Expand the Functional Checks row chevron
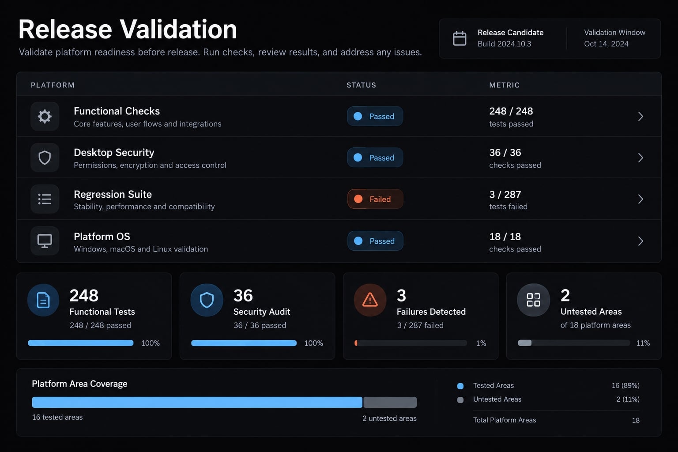This screenshot has width=678, height=452. point(640,117)
